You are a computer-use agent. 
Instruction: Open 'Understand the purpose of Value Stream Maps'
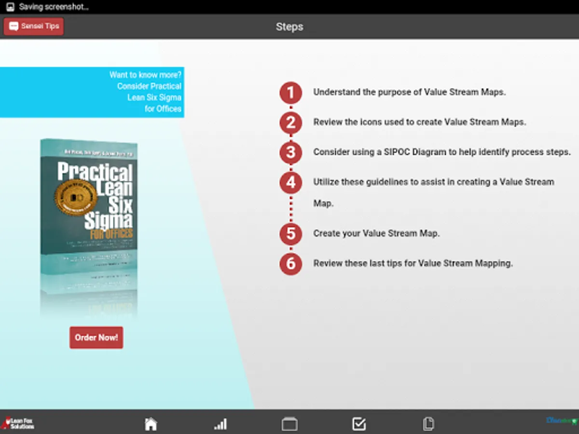tap(410, 92)
